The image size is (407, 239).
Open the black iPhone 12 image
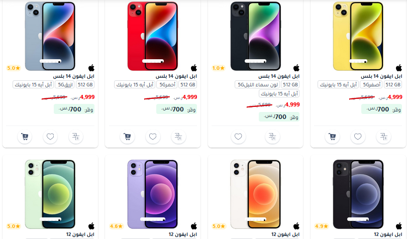click(x=358, y=194)
